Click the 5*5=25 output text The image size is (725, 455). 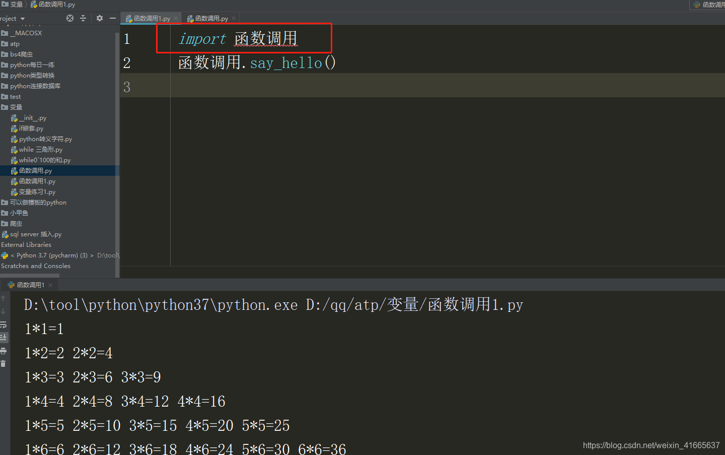pyautogui.click(x=266, y=426)
